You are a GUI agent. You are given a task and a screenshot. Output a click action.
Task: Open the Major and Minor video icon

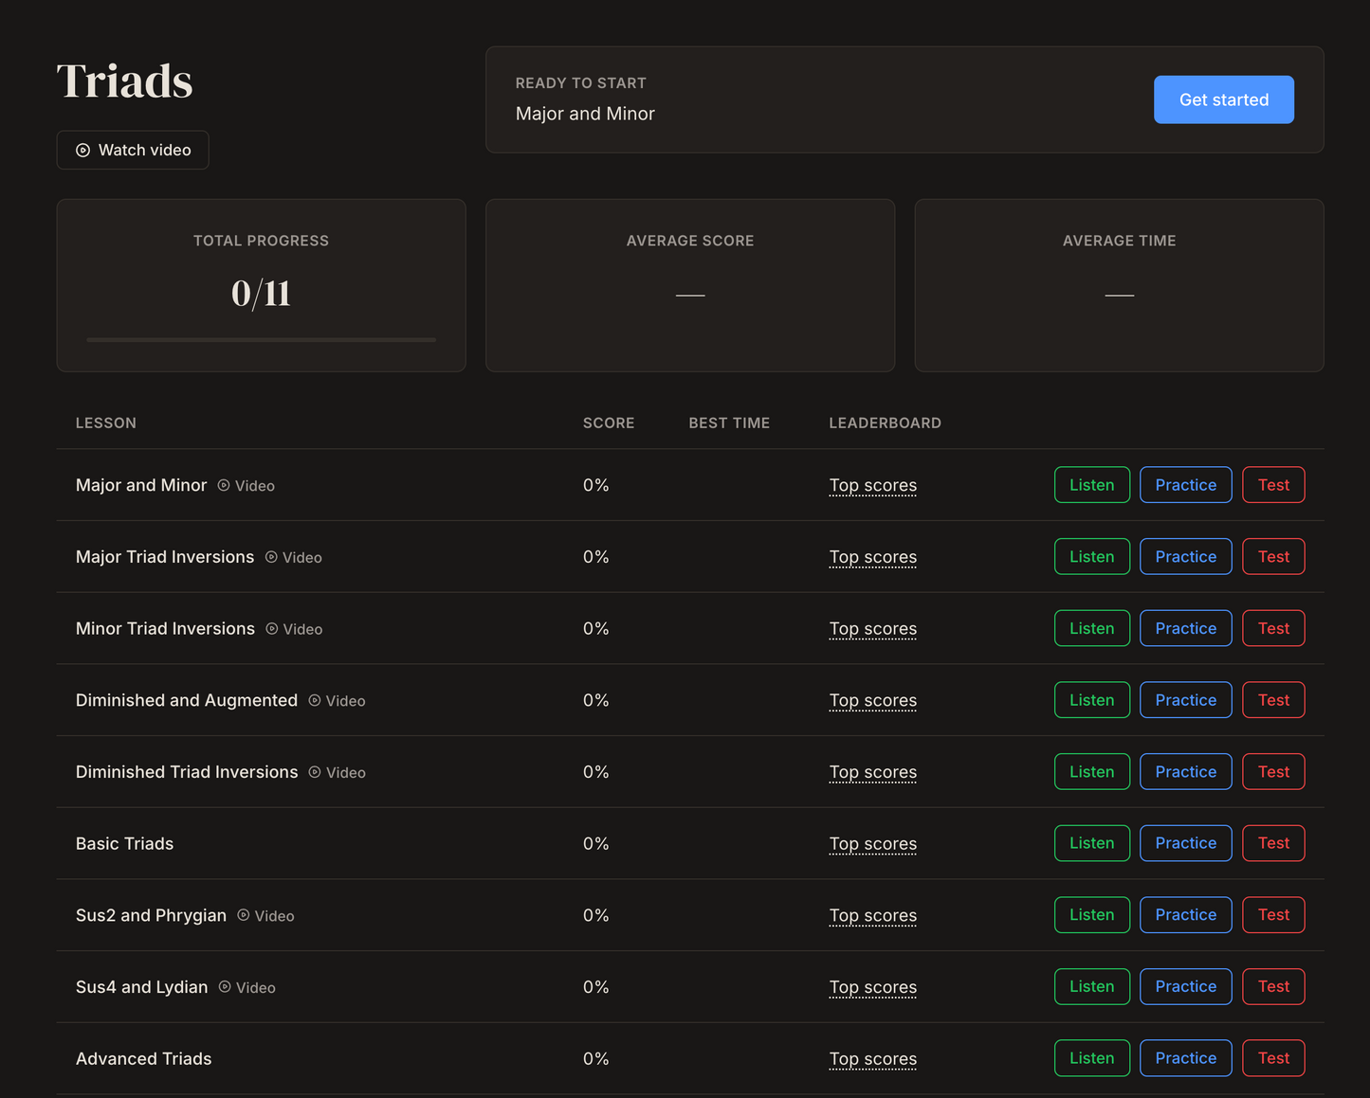point(224,485)
